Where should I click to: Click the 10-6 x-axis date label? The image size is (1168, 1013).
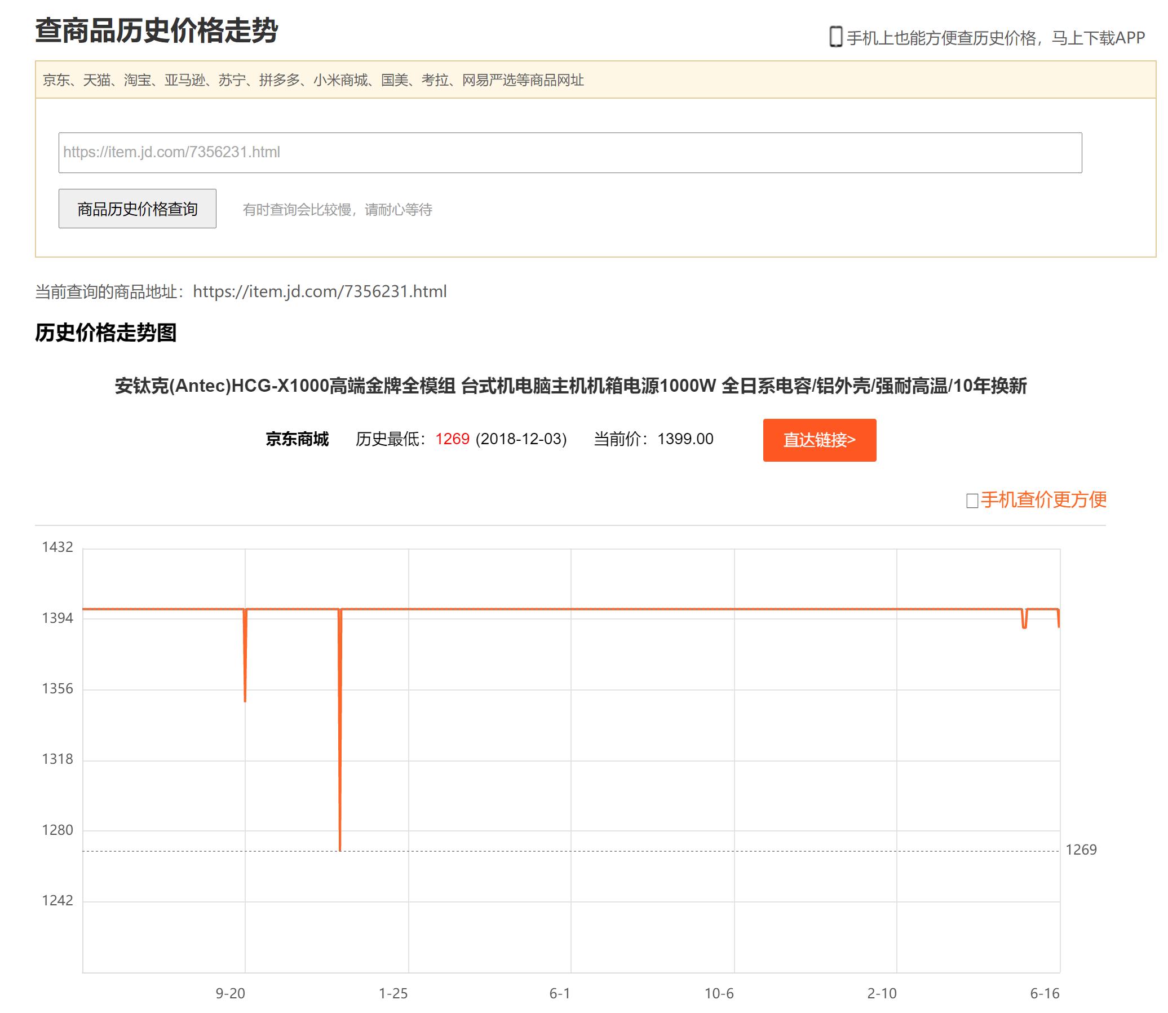(719, 993)
